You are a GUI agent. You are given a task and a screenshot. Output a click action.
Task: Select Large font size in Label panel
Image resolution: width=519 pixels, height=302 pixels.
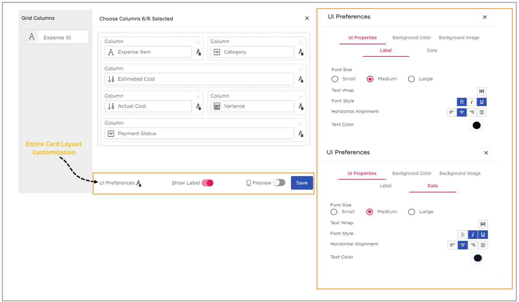[412, 79]
